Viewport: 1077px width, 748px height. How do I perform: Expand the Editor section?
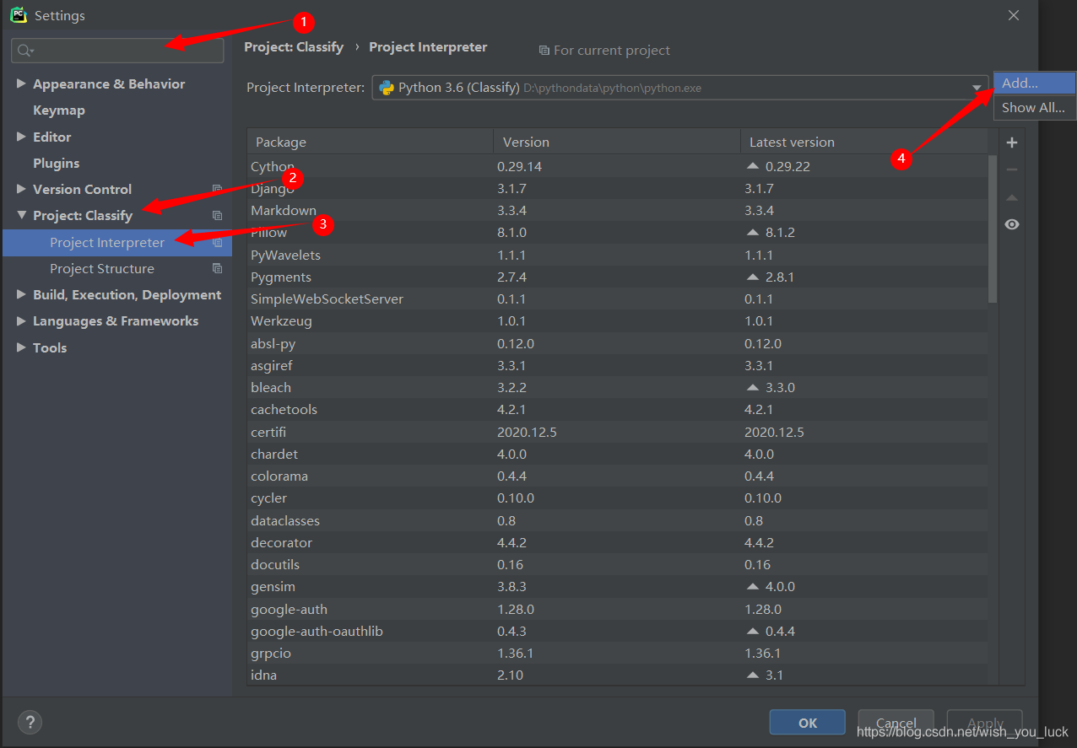(21, 137)
